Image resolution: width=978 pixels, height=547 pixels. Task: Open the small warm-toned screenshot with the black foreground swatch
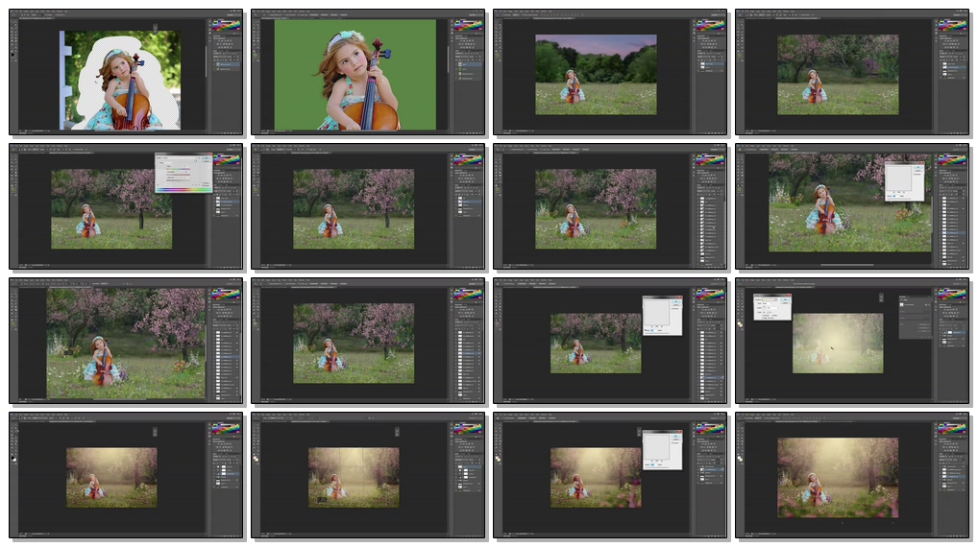pyautogui.click(x=126, y=475)
